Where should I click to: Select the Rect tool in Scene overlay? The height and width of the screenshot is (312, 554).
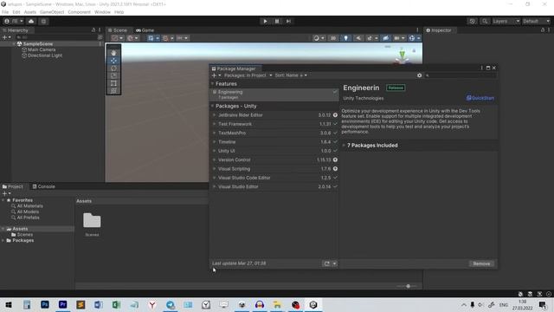tap(113, 83)
